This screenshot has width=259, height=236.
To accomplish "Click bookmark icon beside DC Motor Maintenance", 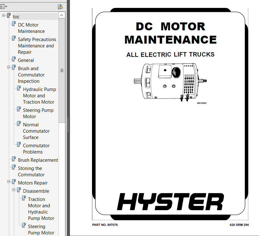I will point(14,24).
